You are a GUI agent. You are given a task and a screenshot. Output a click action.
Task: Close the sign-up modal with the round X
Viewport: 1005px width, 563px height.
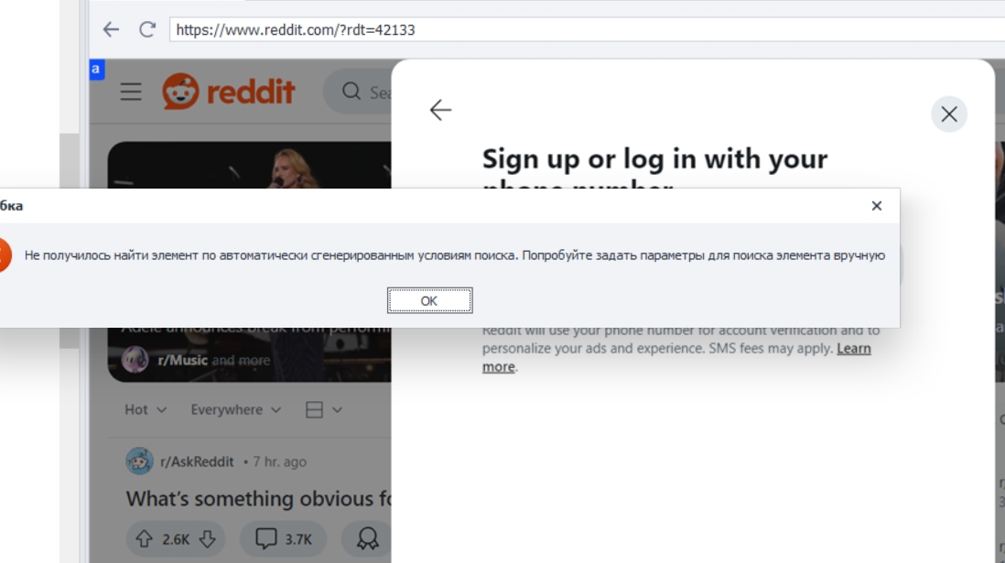point(948,114)
